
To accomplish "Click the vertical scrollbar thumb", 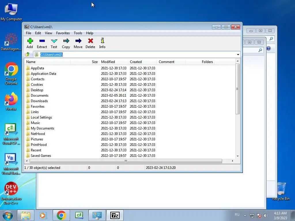I will 238,89.
